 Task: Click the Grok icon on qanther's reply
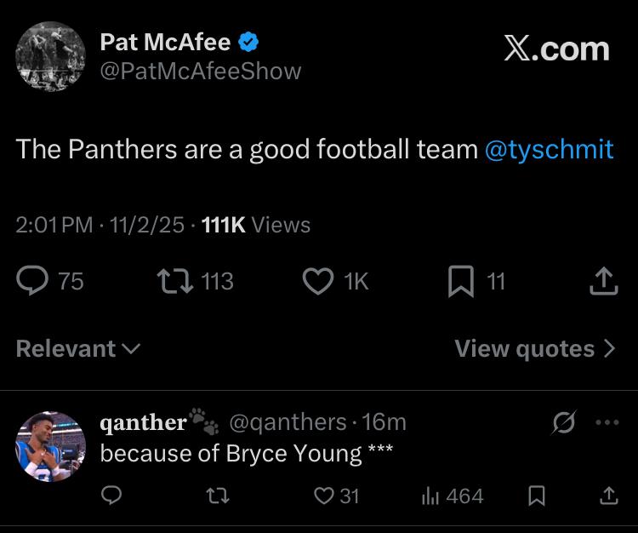click(564, 421)
